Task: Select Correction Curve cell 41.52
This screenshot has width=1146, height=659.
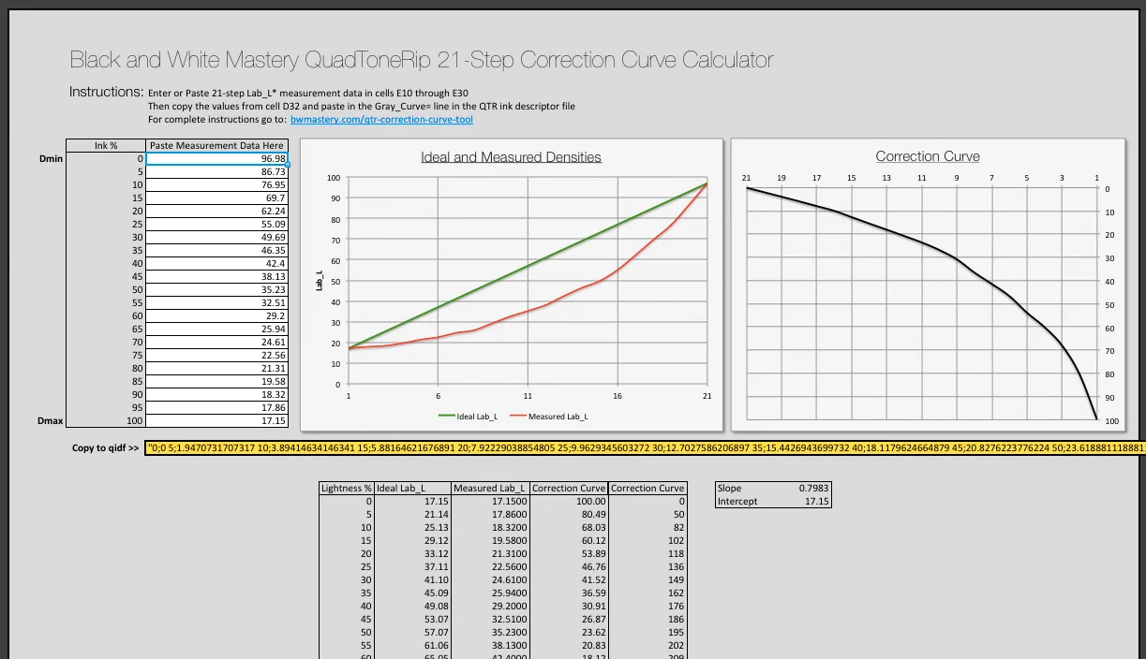Action: pos(570,580)
